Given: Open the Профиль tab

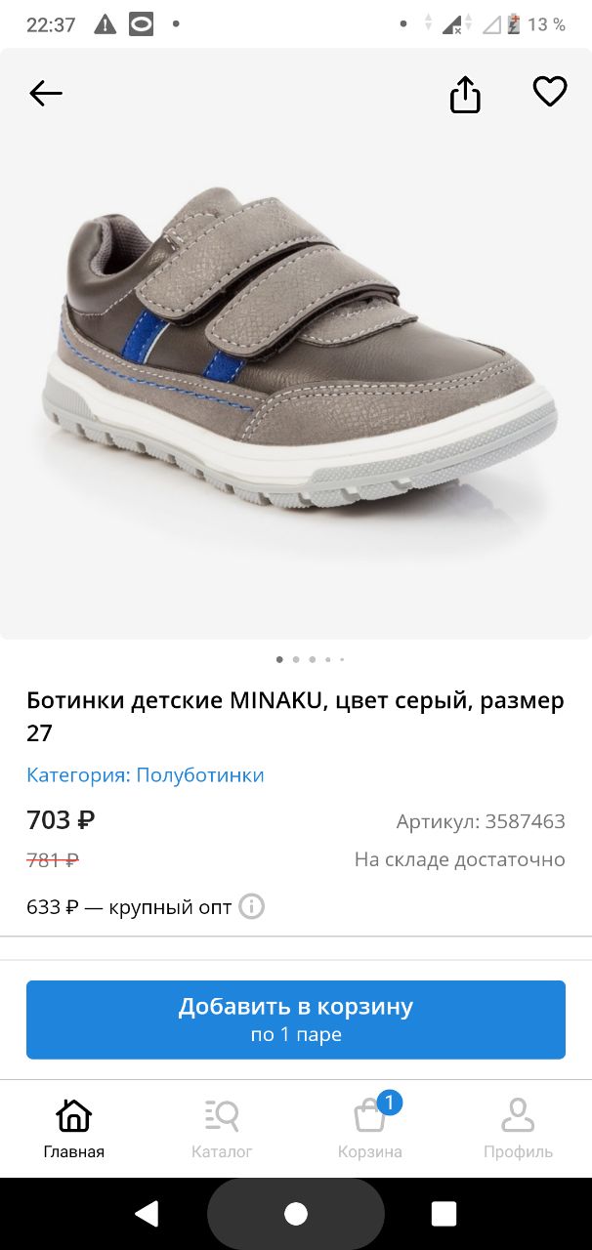Looking at the screenshot, I should pos(518,1128).
